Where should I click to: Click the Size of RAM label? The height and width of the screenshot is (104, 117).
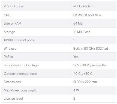coord(13,23)
